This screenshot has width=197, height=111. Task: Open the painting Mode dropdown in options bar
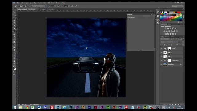pos(38,6)
